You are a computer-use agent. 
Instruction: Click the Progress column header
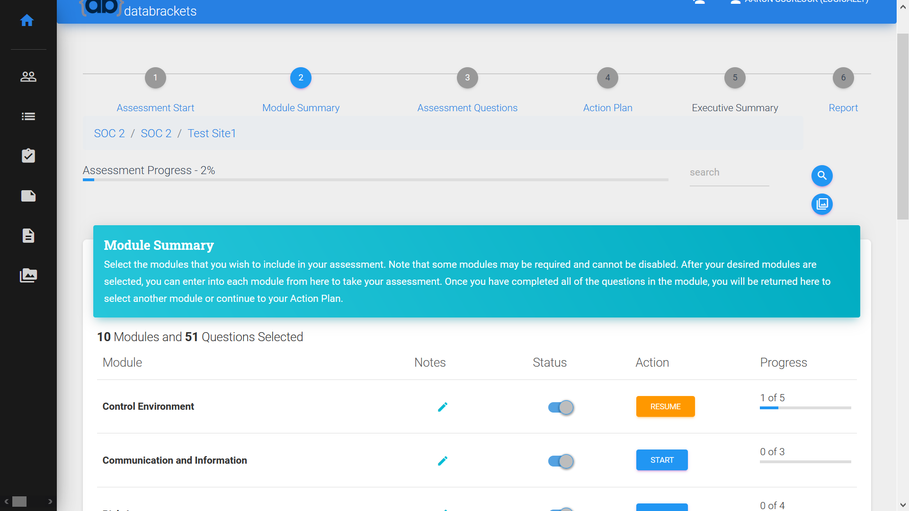784,362
